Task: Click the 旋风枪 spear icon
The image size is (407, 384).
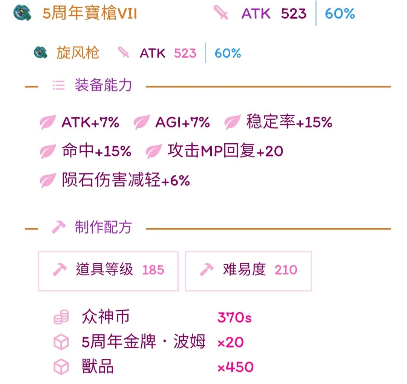Action: coord(41,52)
